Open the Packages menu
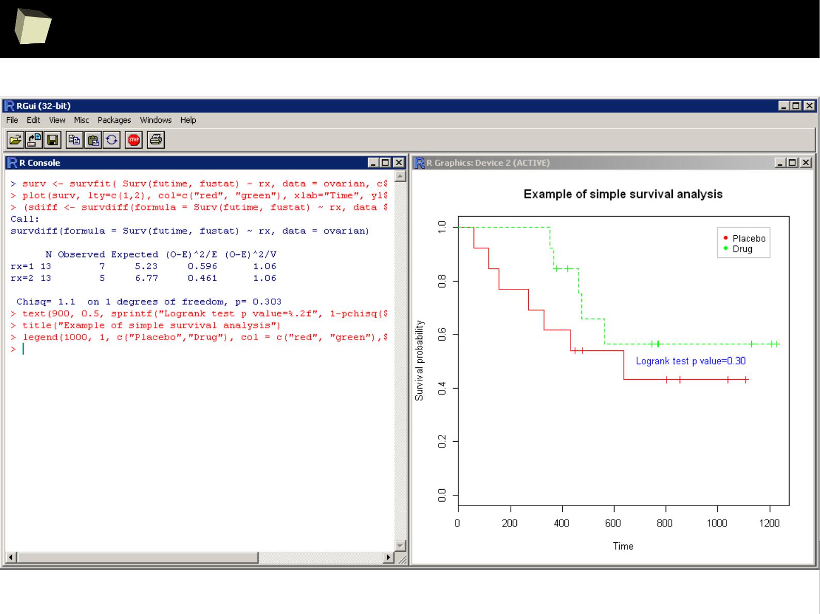 coord(114,120)
